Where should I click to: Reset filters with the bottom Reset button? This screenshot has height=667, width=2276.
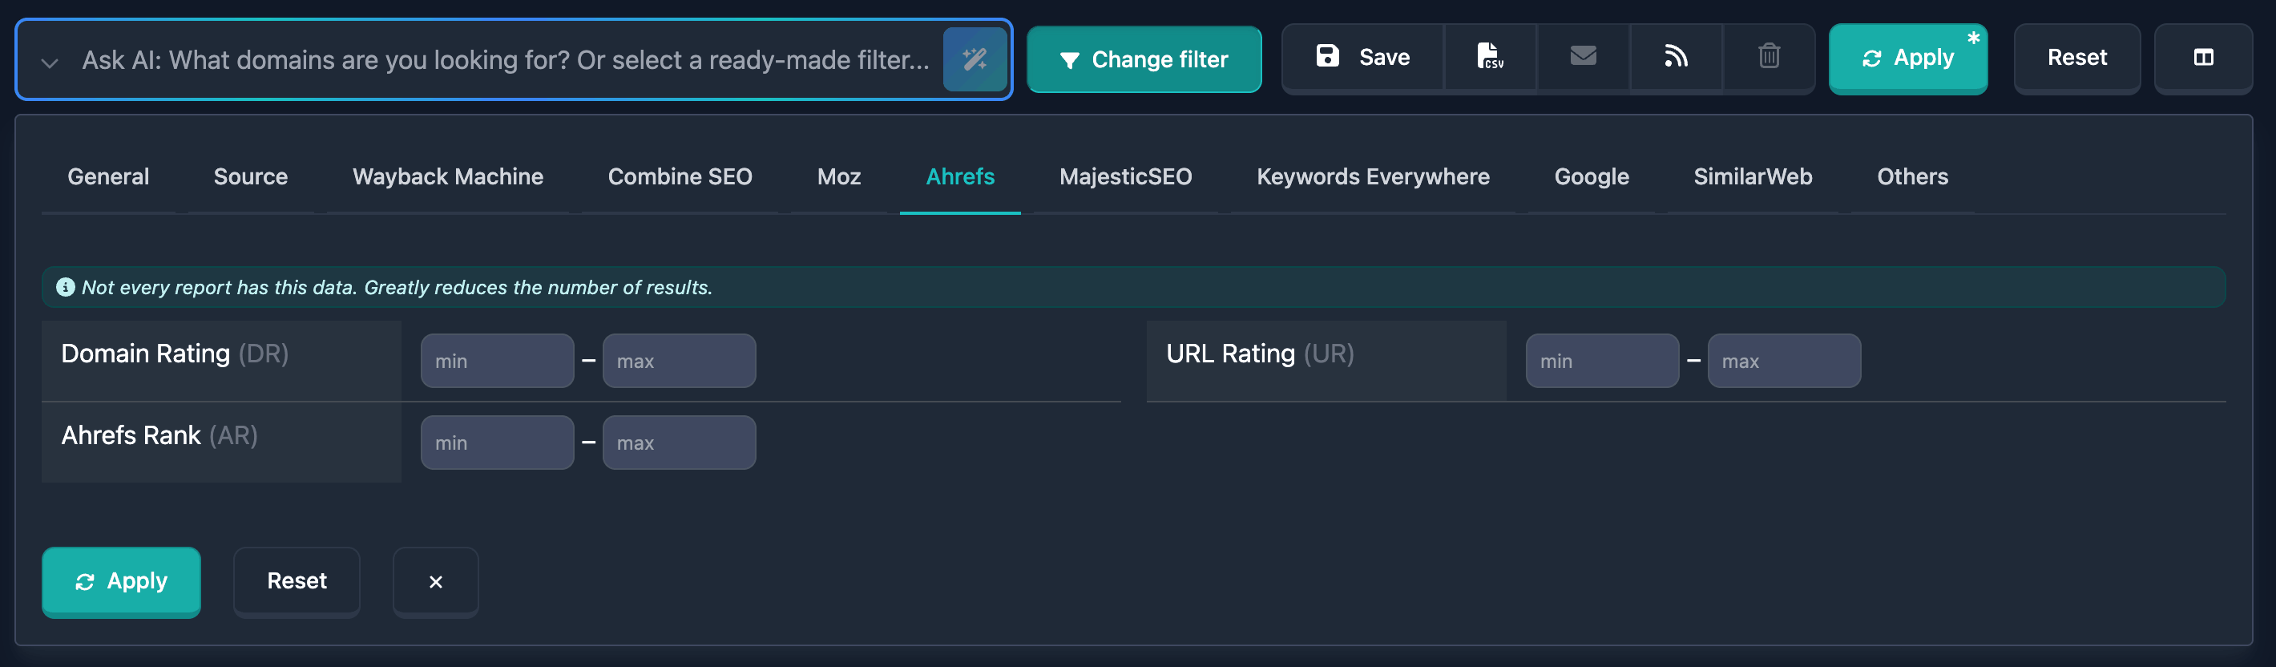[x=297, y=581]
